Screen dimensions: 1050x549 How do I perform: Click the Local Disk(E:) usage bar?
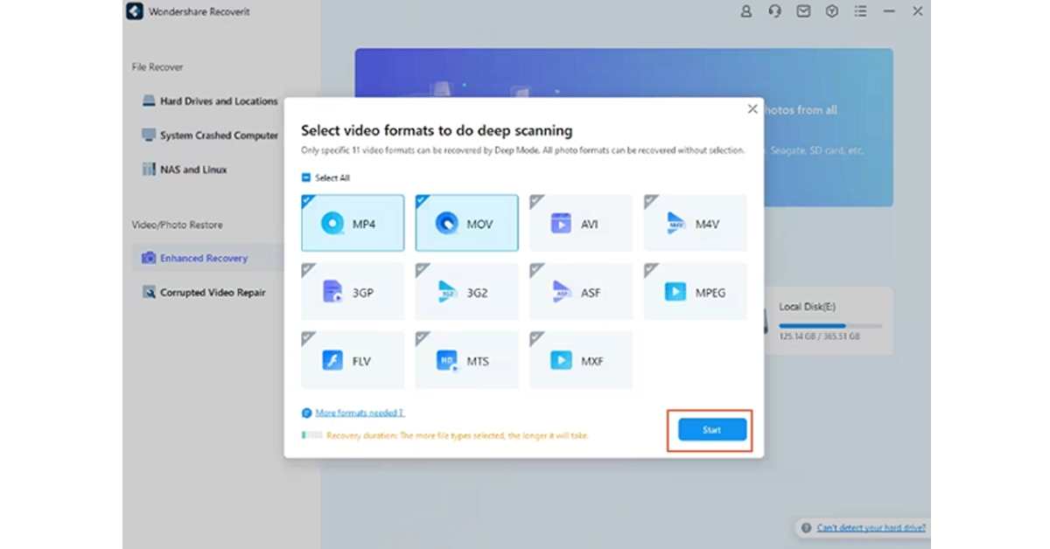coord(830,325)
